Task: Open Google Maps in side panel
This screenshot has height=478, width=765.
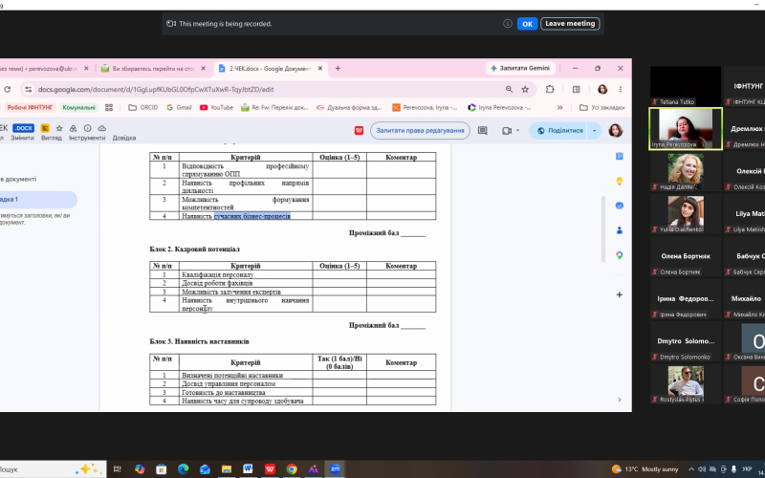Action: click(x=619, y=255)
